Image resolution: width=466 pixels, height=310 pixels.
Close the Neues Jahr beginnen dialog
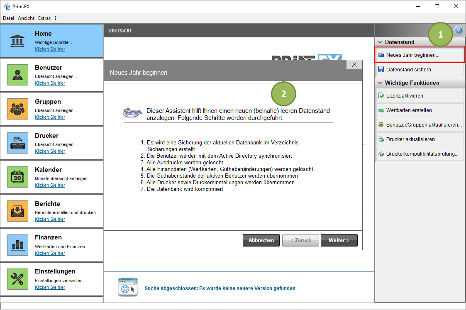(x=354, y=65)
